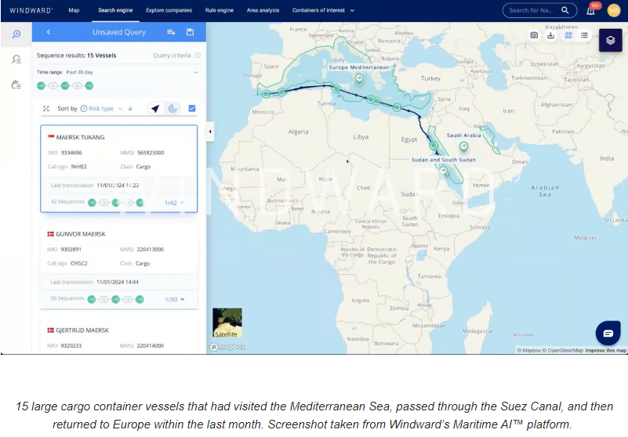628x437 pixels.
Task: Open the Area analysis tab
Action: (x=263, y=10)
